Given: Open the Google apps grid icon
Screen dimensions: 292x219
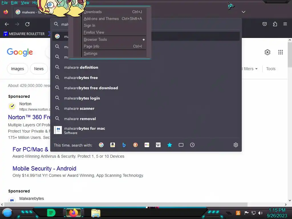Looking at the screenshot, I should 281,52.
